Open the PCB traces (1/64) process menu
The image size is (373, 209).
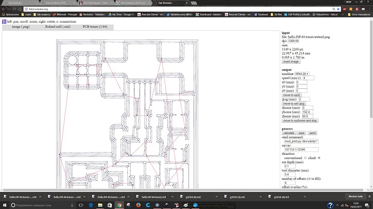pyautogui.click(x=95, y=27)
